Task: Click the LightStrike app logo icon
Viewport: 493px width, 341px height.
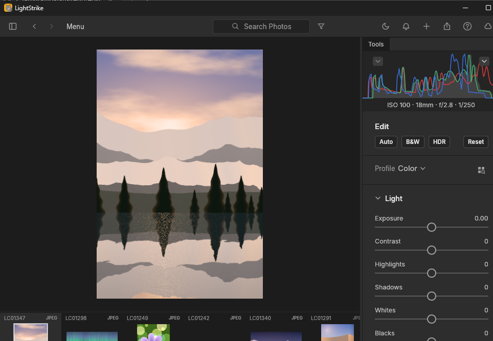Action: [8, 8]
